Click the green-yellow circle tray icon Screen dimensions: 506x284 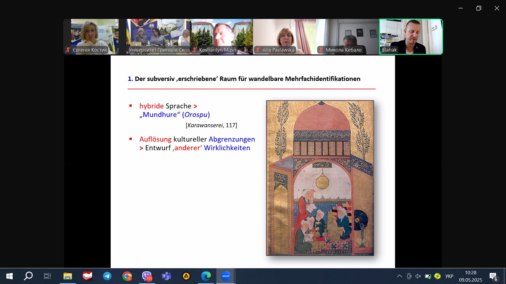pos(437,276)
